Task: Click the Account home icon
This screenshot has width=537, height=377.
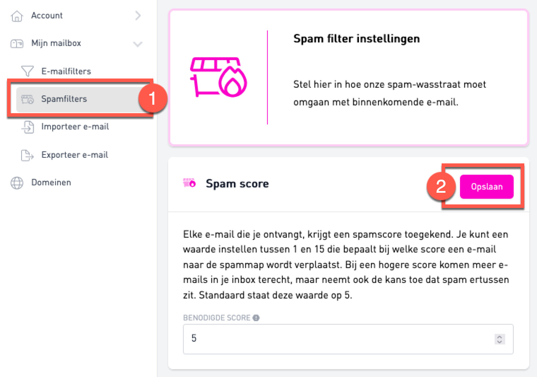Action: click(17, 16)
